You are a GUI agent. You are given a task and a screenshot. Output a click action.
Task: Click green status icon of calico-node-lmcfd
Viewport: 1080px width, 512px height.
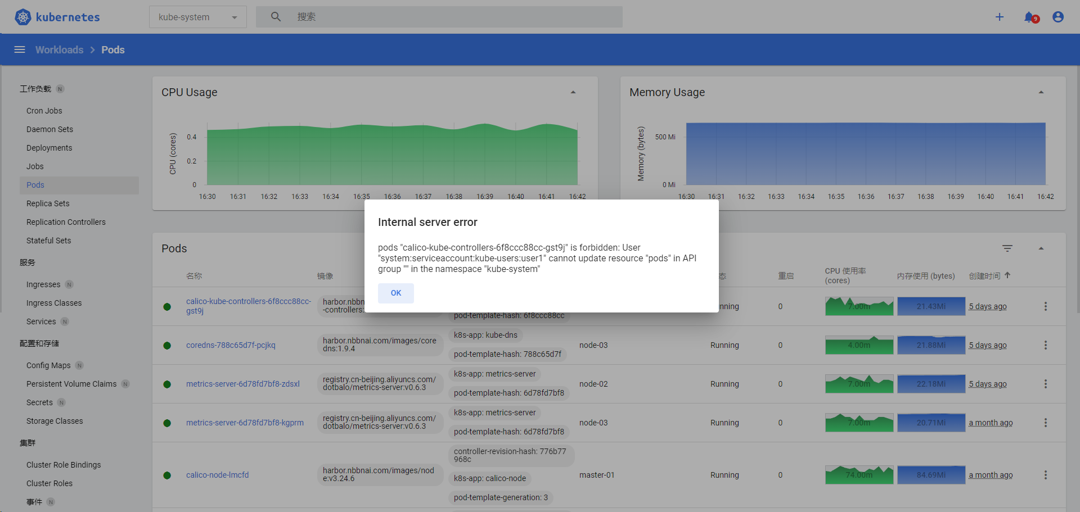click(167, 475)
